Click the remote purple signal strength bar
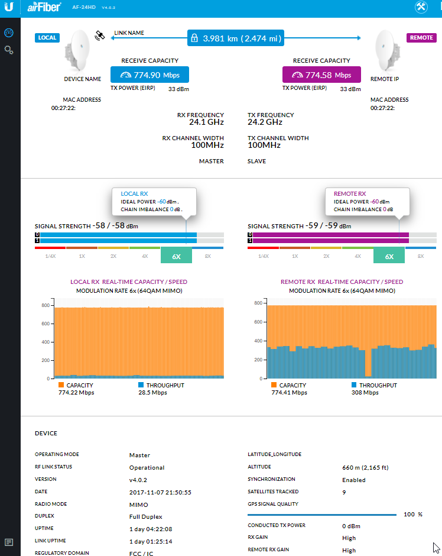Viewport: 442px width, 556px height. tap(331, 238)
